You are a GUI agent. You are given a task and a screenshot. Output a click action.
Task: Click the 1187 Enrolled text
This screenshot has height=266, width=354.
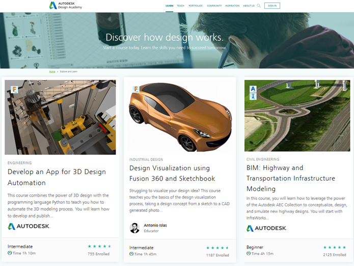pos(217,255)
